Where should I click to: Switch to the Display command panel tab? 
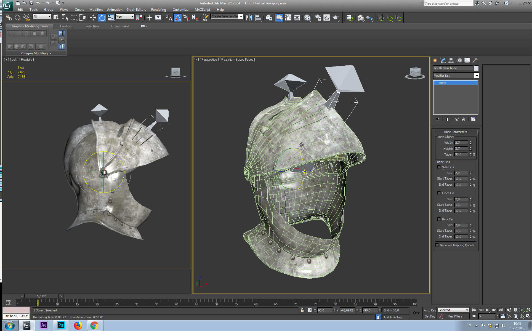tap(467, 60)
